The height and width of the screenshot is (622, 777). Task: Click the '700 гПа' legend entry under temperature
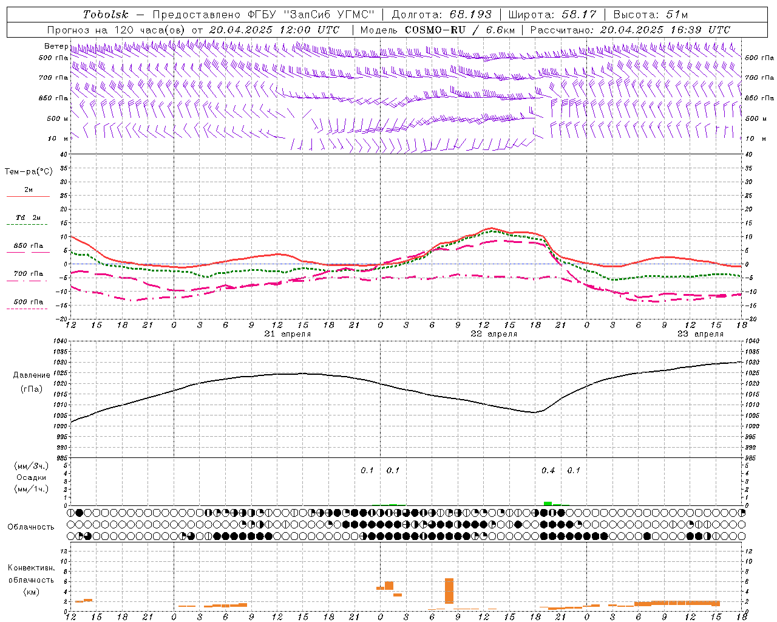pos(28,274)
